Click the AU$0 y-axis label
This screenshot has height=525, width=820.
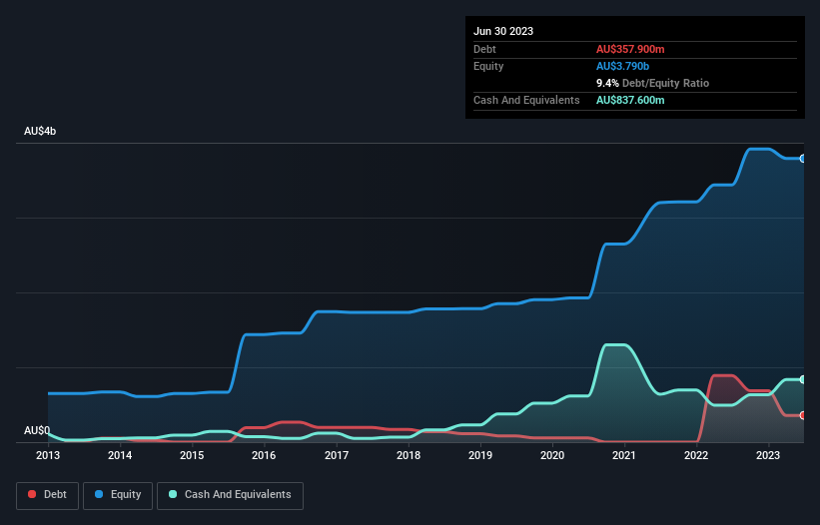[x=37, y=430]
